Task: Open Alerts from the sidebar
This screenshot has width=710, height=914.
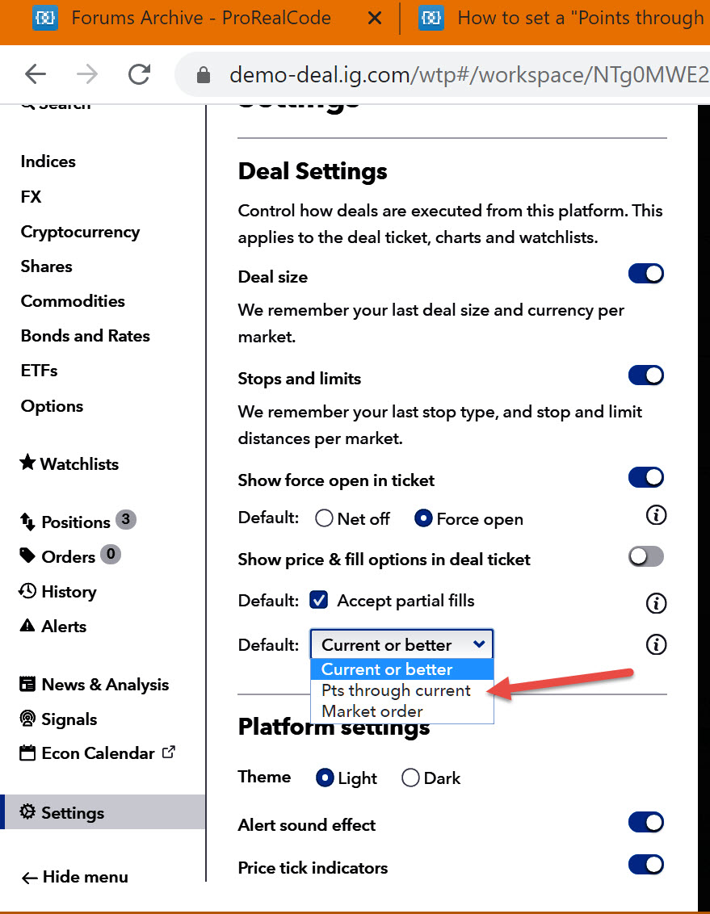Action: pos(63,627)
